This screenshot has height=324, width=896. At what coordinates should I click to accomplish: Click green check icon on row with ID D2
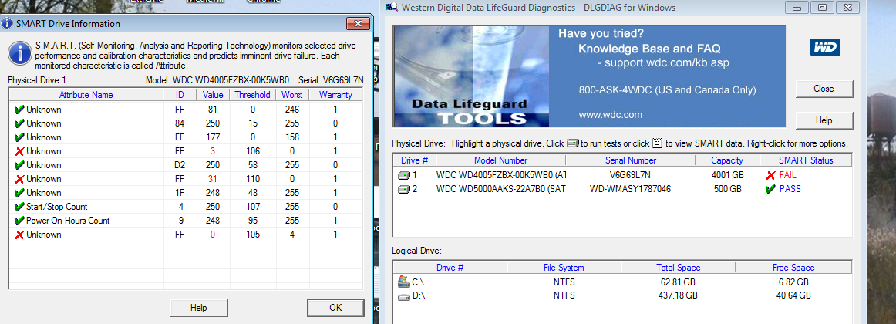click(19, 165)
